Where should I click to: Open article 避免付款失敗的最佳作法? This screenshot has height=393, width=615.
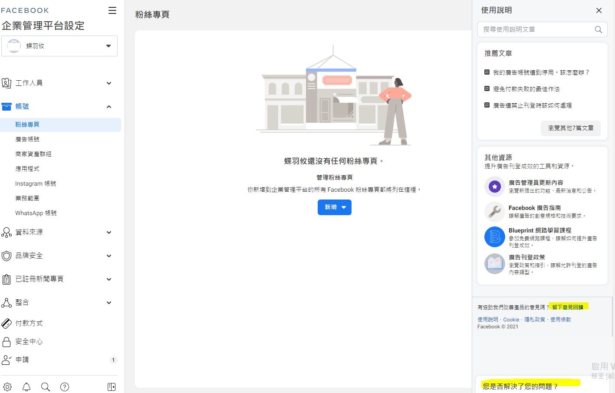click(526, 89)
